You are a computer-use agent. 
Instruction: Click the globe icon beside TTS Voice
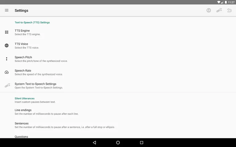[x=7, y=45]
